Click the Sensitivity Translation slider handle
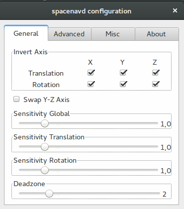This screenshot has width=184, height=209. pyautogui.click(x=45, y=147)
